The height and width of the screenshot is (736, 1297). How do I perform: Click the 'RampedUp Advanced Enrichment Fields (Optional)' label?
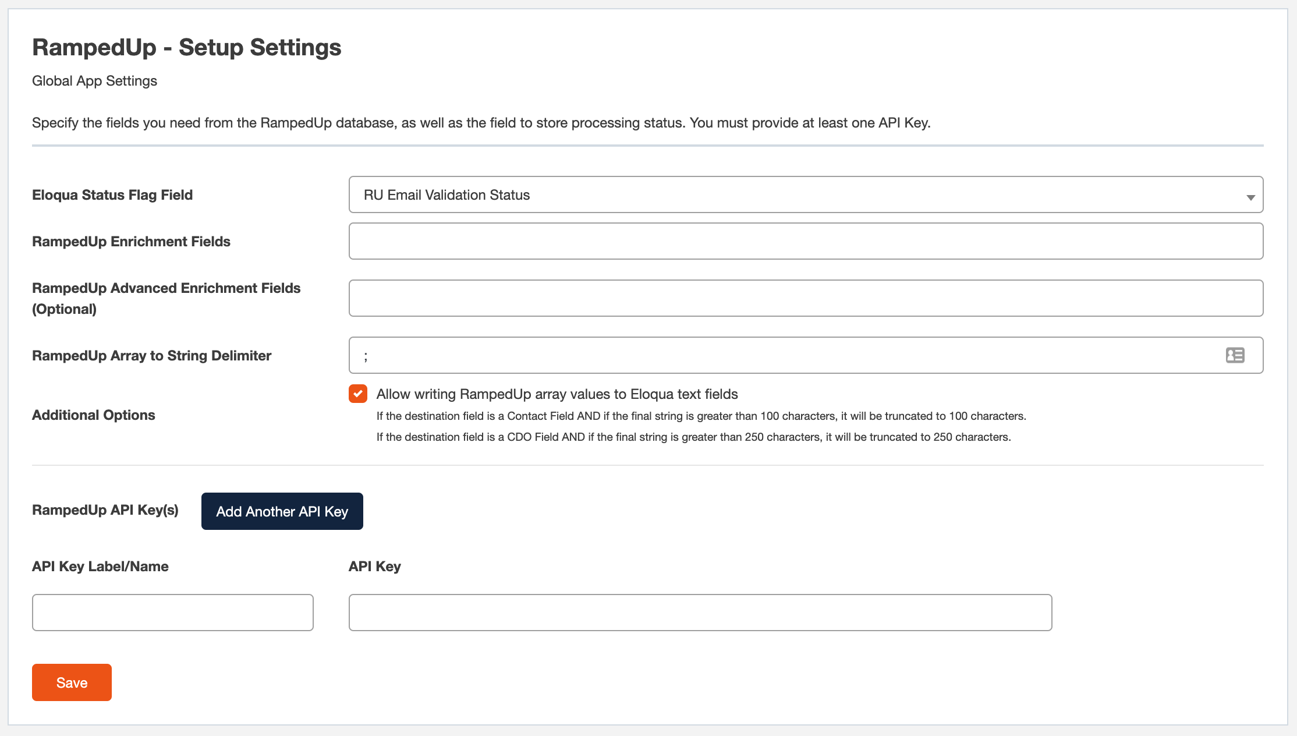[x=166, y=299]
